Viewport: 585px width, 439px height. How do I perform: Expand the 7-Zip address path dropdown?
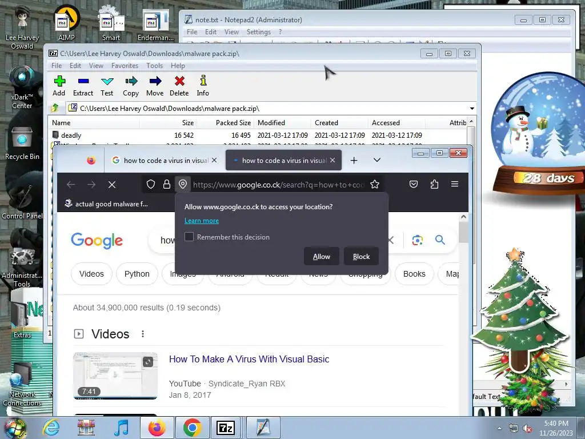tap(472, 108)
